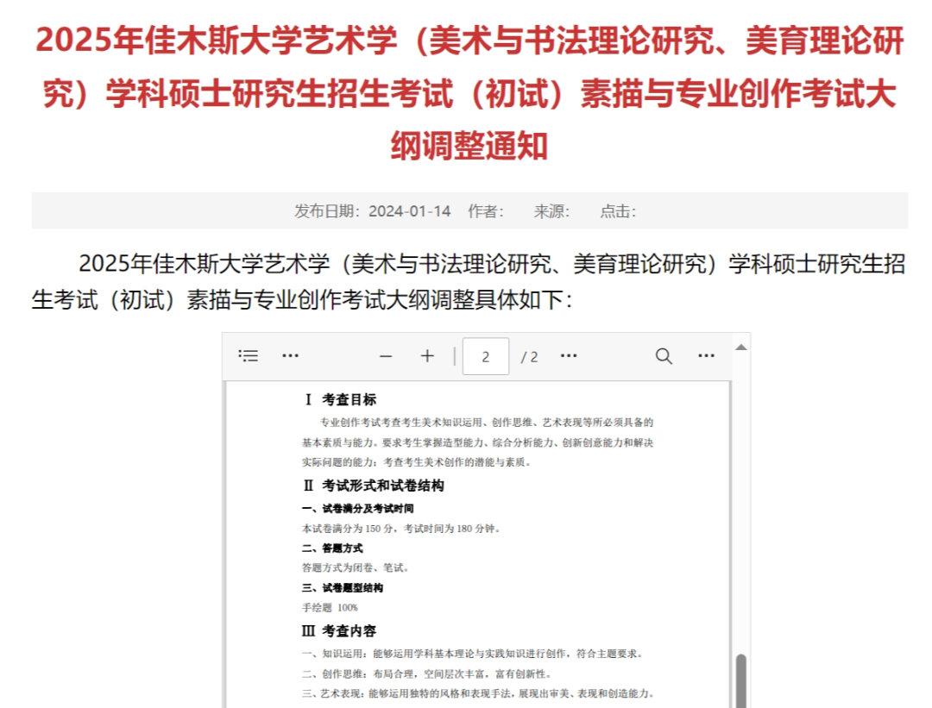The width and height of the screenshot is (932, 708).
Task: Click the line starting '三、艺术表现'
Action: (478, 693)
